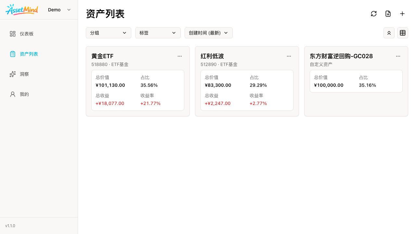
Task: Open more options for 红利低波 card
Action: click(289, 56)
